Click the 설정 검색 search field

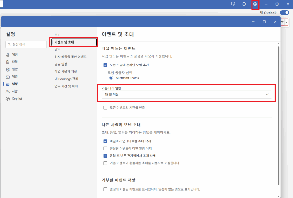click(x=26, y=44)
